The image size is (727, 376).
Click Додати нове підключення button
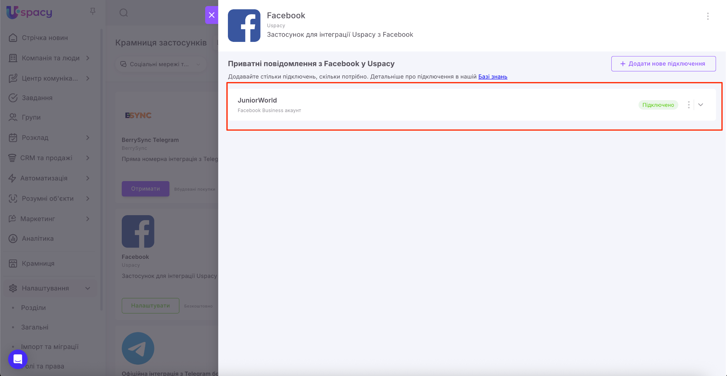663,64
